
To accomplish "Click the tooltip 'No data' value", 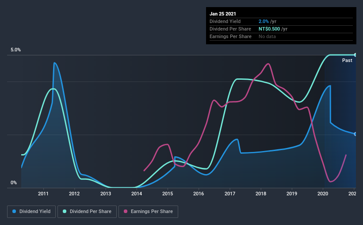I will (267, 36).
